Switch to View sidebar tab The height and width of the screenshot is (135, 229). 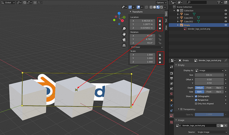(x=166, y=28)
